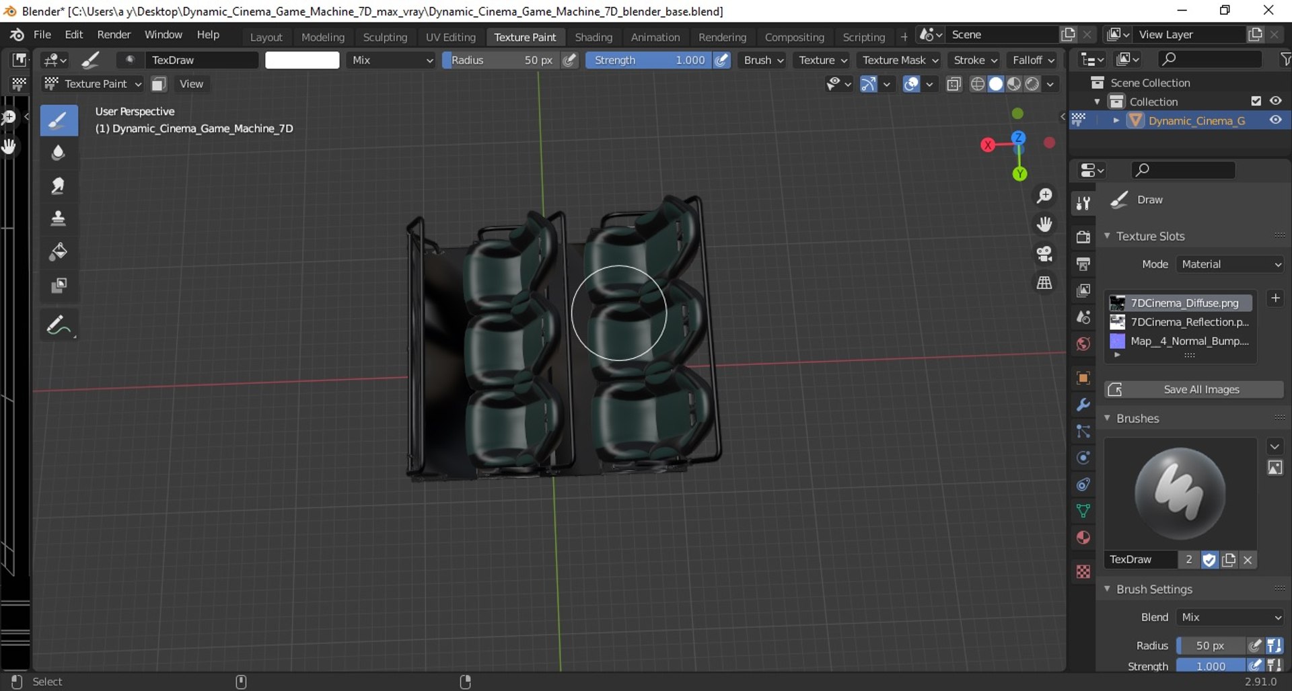Screen dimensions: 1292x691
Task: Open the Stroke dropdown
Action: [975, 60]
